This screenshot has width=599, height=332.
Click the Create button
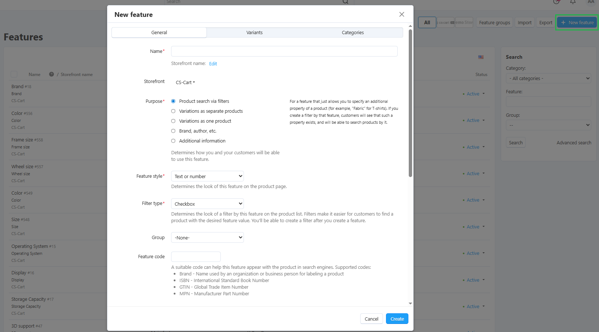[397, 319]
